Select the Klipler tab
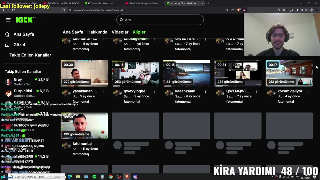 point(139,32)
